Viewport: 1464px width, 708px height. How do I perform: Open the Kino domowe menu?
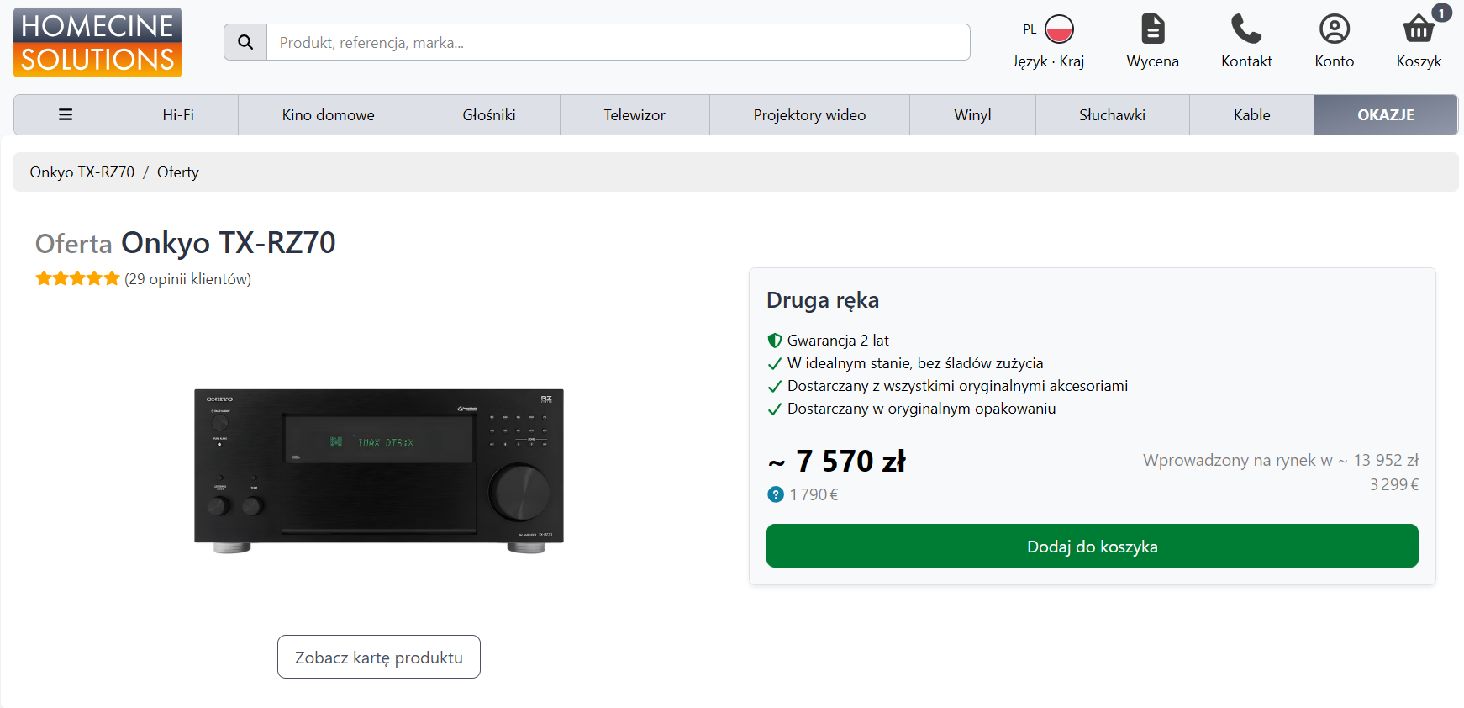(328, 115)
